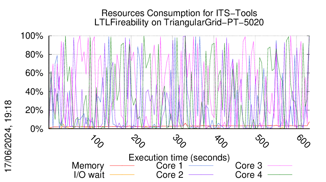Click the Core 3 legend label

(x=249, y=166)
